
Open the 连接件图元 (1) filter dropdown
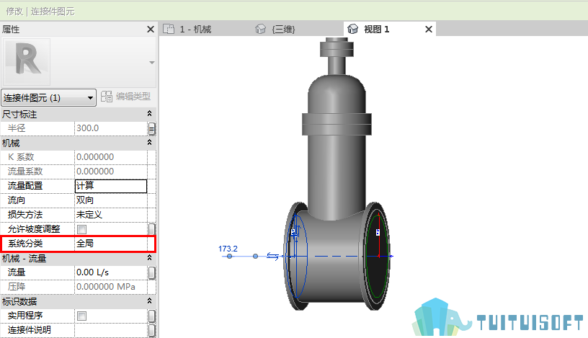pyautogui.click(x=48, y=98)
